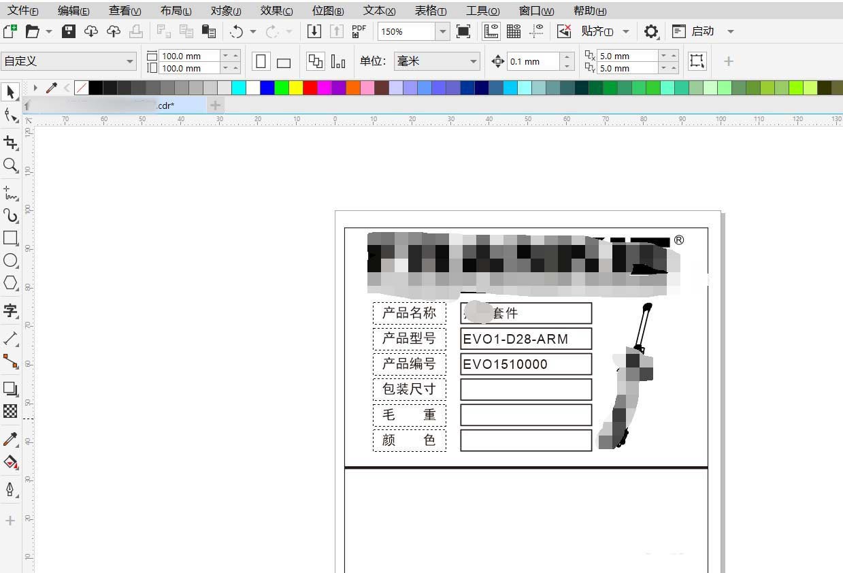This screenshot has height=573, width=843.
Task: Open the 贴齐 snap options dropdown
Action: pos(625,31)
